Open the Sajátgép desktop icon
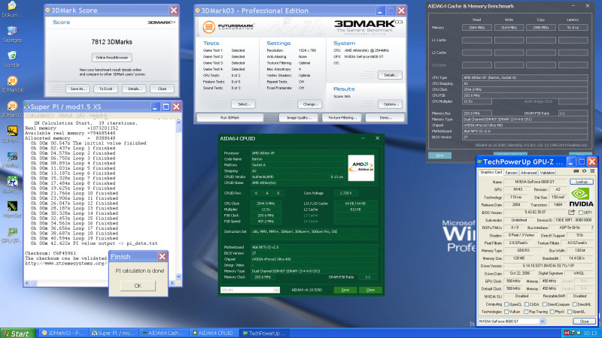The image size is (602, 338). click(12, 34)
